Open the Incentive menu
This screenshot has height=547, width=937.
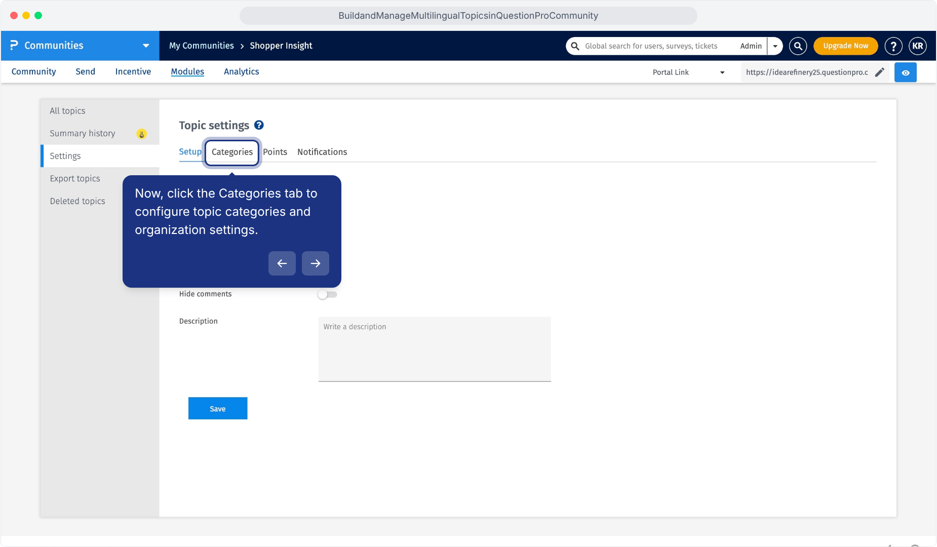(133, 72)
